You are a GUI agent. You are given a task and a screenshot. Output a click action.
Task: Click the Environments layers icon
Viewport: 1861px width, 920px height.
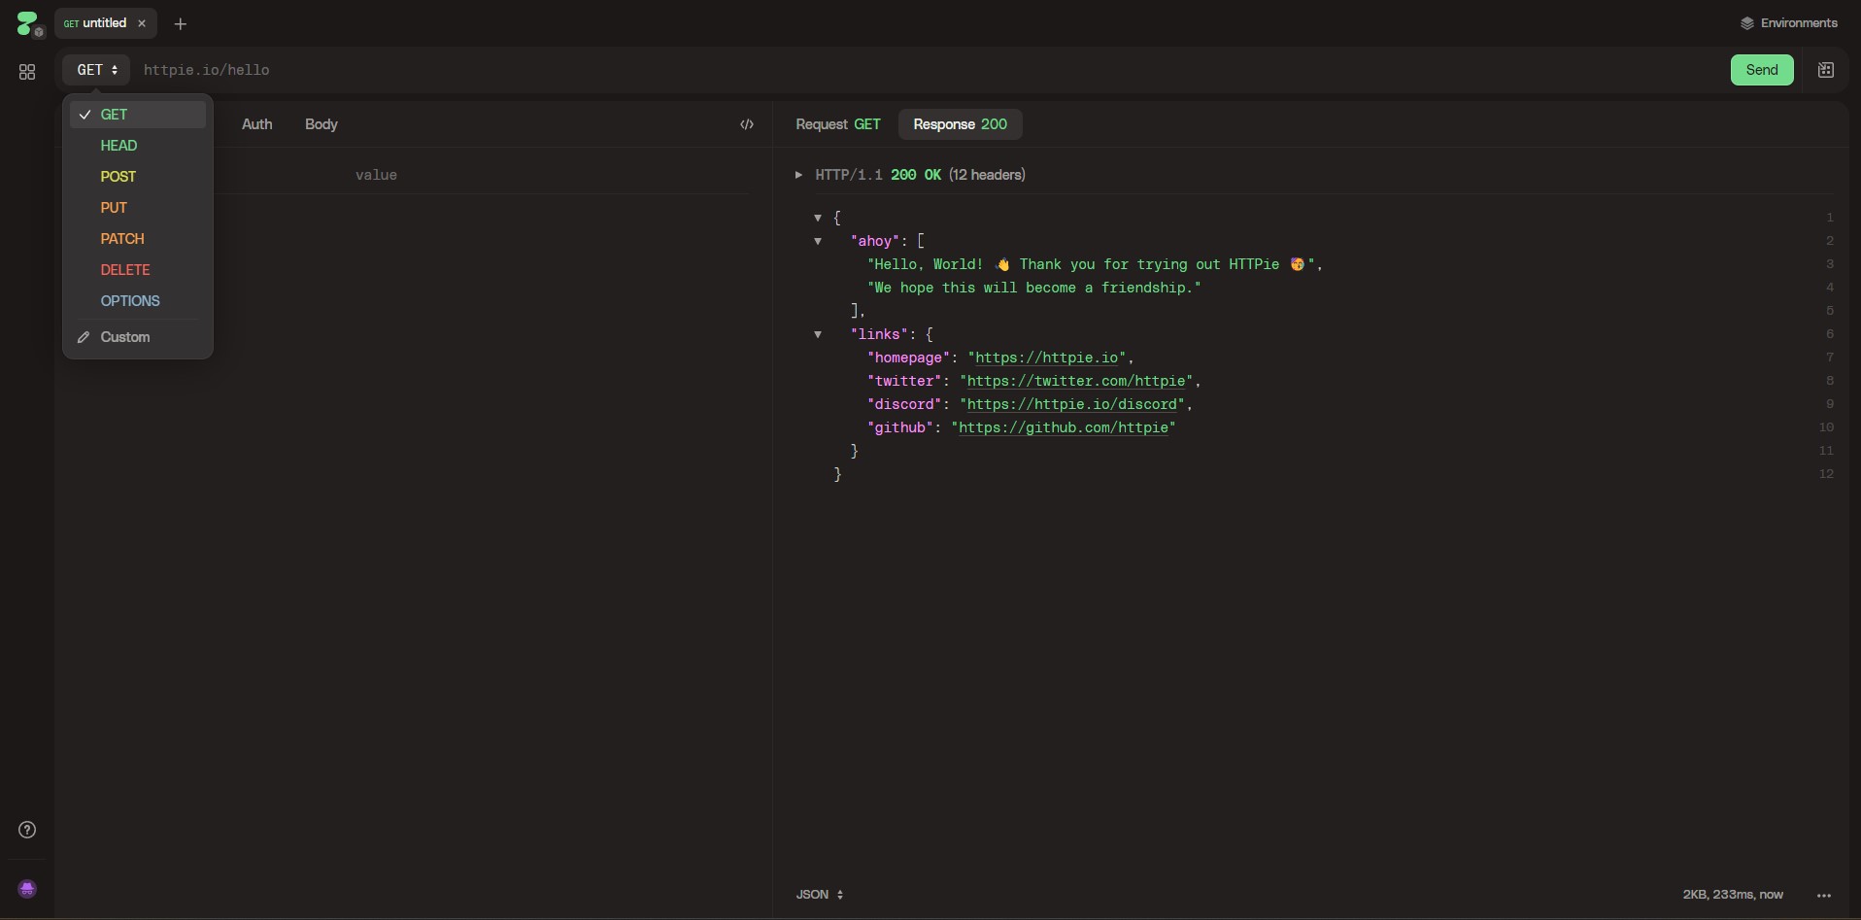(1747, 23)
